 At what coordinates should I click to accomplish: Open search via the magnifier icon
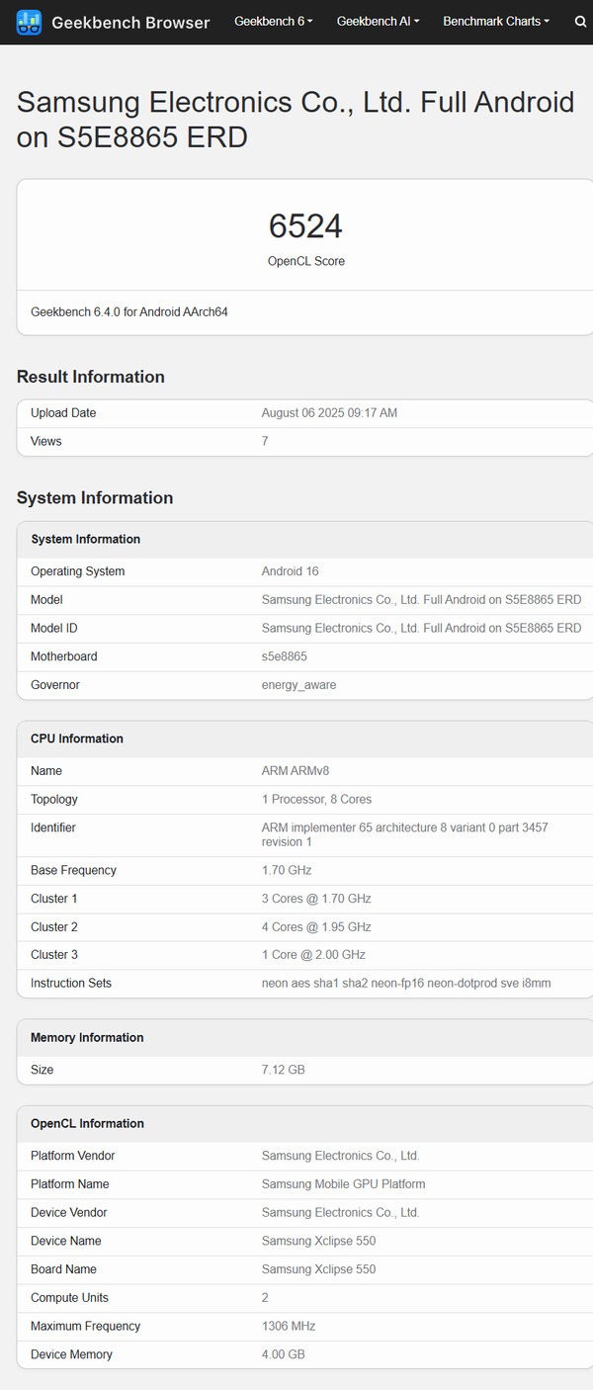tap(580, 22)
